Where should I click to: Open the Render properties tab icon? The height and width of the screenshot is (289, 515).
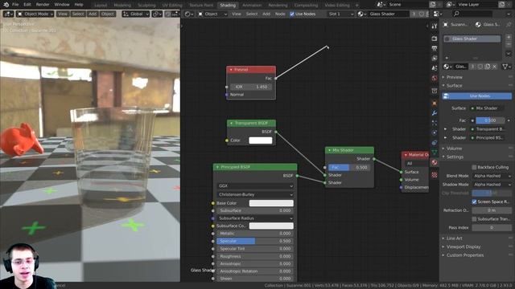(x=435, y=39)
